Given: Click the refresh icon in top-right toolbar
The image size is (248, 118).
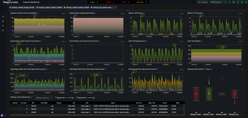Looking at the screenshot, I should click(246, 2).
